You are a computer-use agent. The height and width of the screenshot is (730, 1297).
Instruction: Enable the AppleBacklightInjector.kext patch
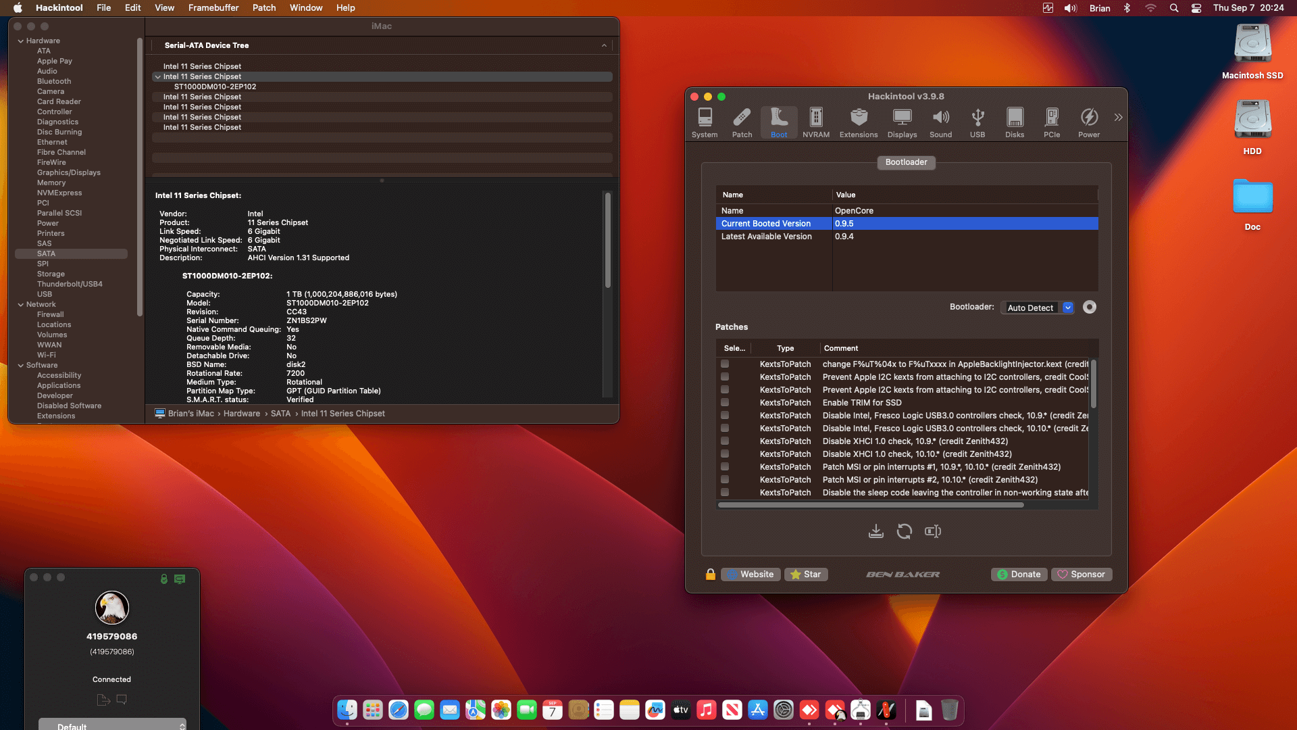coord(725,364)
